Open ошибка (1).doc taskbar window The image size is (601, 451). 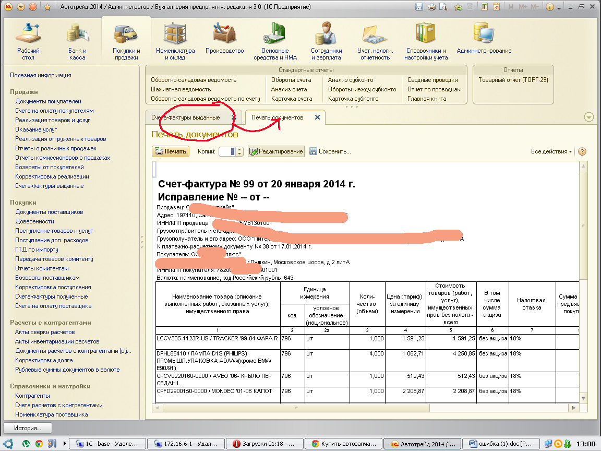(x=501, y=444)
